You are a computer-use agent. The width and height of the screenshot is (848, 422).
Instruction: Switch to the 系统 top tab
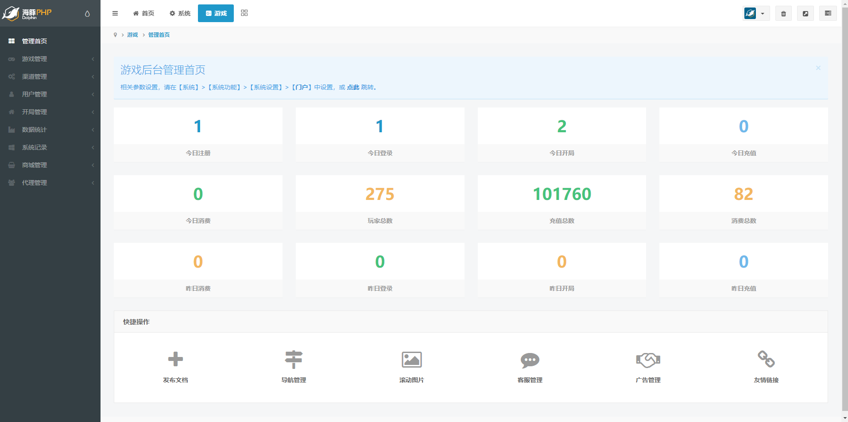[180, 13]
